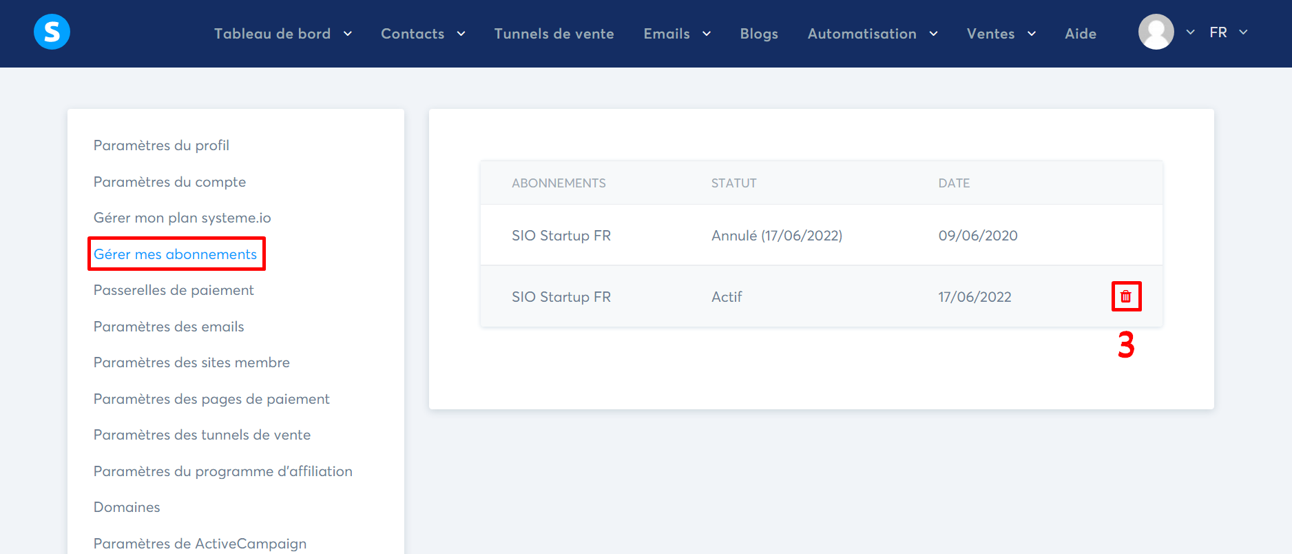Image resolution: width=1292 pixels, height=554 pixels.
Task: Select Gérer mon plan systeme.io
Action: [x=183, y=218]
